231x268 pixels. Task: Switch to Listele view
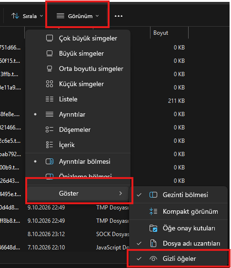coord(78,99)
